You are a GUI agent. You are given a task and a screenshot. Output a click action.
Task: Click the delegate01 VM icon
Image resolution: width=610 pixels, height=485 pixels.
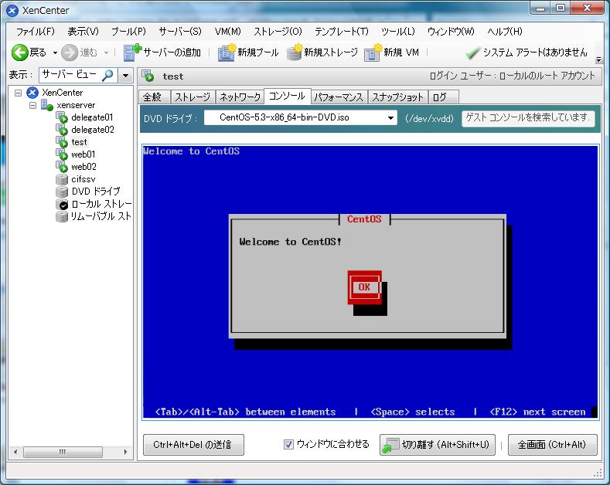tap(62, 117)
